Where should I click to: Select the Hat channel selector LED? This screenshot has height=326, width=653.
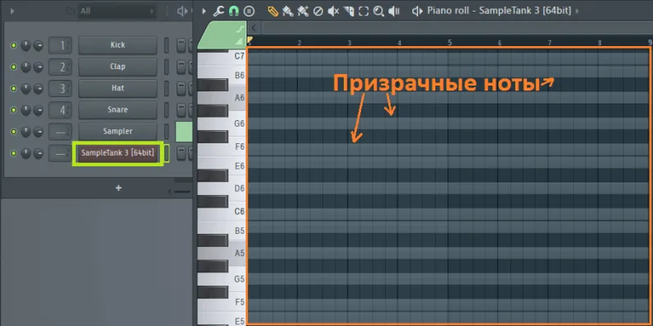[x=167, y=89]
